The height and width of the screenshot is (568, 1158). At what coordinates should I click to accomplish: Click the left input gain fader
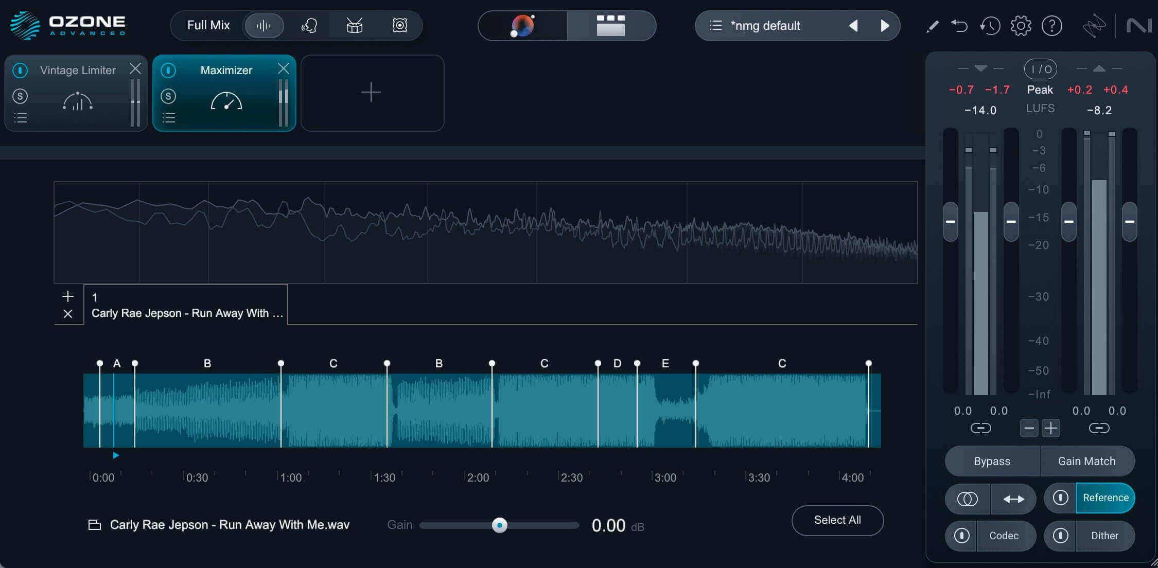[x=950, y=222]
